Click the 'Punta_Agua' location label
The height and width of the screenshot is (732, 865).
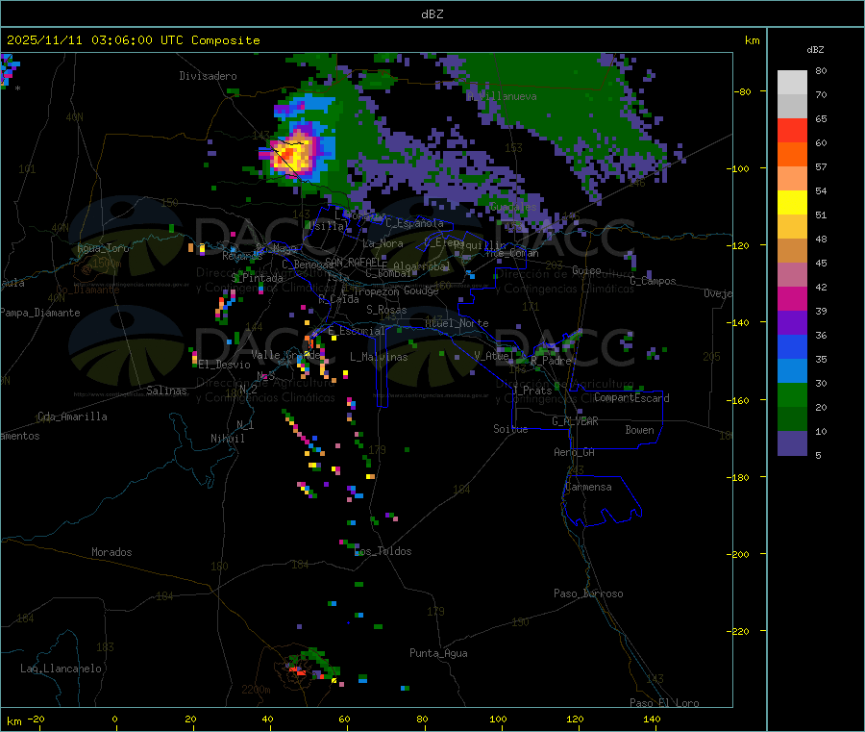click(438, 653)
